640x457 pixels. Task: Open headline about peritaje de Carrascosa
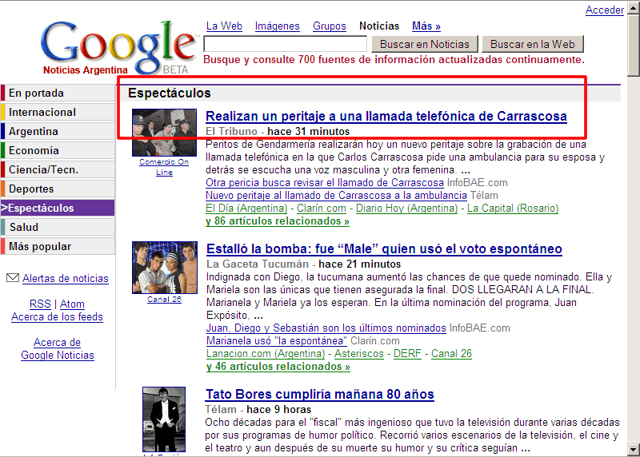(386, 116)
